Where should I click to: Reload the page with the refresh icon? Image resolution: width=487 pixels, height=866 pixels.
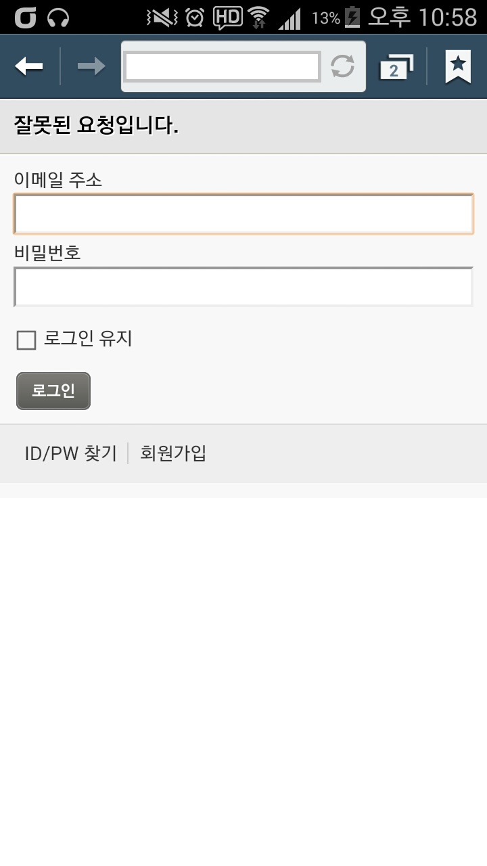tap(342, 66)
